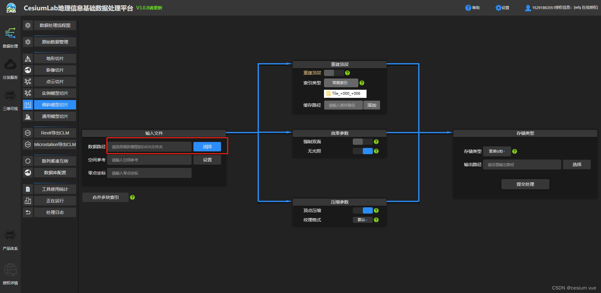
Task: Click the help icon next to 纹理格式
Action: pos(376,220)
